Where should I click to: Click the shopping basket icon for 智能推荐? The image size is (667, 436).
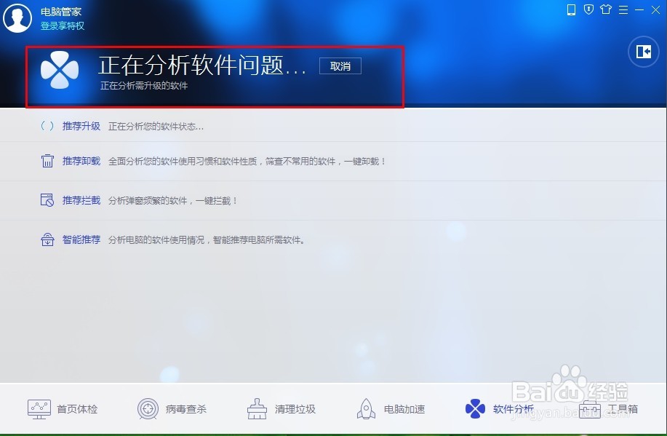click(x=47, y=239)
